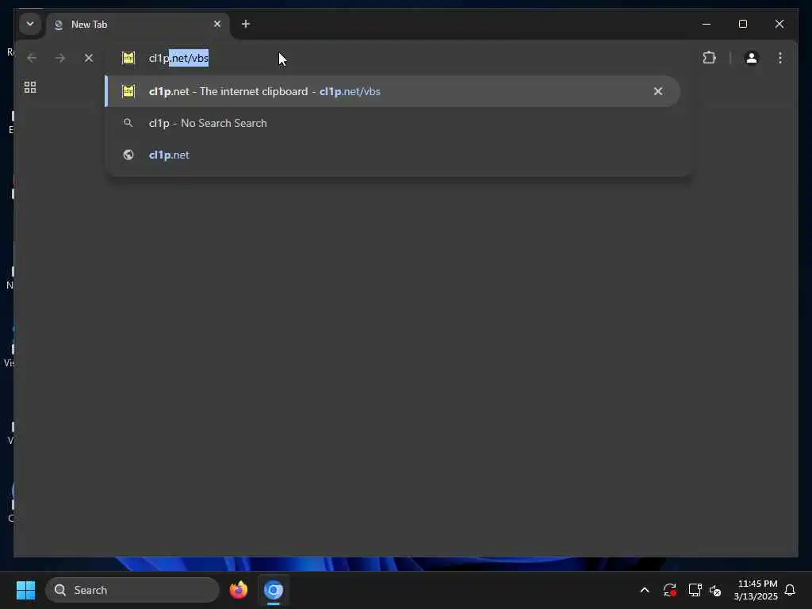The height and width of the screenshot is (609, 812).
Task: Stop loading the page
Action: coord(89,58)
